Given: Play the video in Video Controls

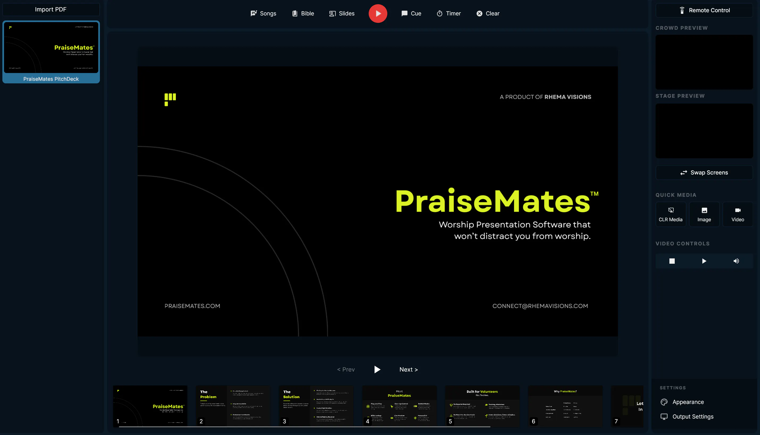Looking at the screenshot, I should [704, 261].
